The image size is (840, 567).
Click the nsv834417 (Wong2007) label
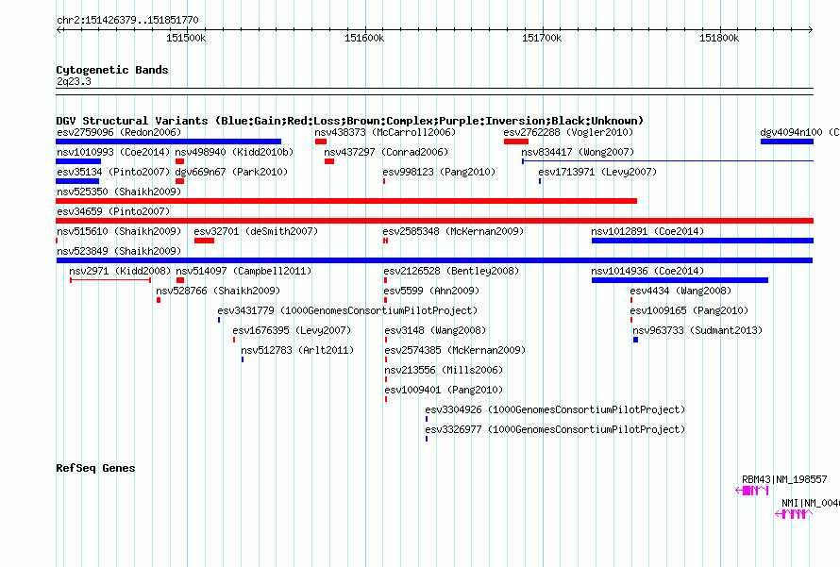tap(578, 152)
